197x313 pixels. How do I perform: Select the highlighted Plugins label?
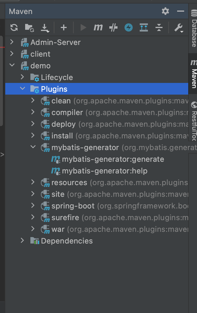pyautogui.click(x=54, y=89)
